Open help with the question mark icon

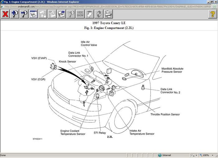213,14
